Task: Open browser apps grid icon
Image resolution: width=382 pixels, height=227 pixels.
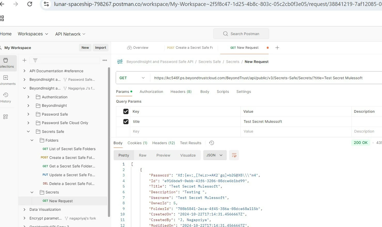Action: pos(2,18)
